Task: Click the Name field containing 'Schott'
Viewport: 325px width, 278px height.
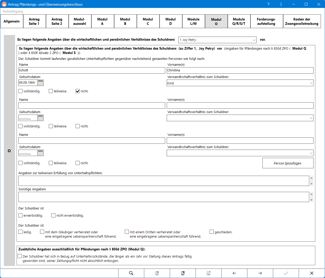Action: click(x=92, y=70)
